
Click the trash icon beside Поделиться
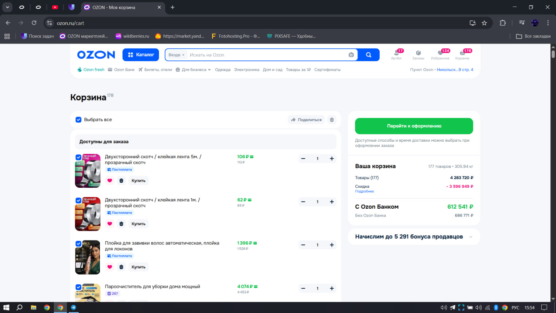coord(332,120)
